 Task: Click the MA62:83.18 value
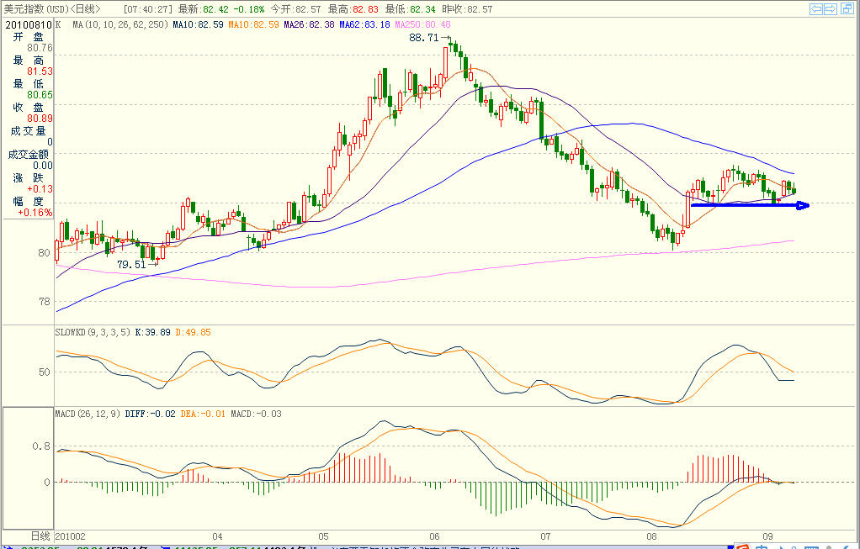pyautogui.click(x=364, y=24)
